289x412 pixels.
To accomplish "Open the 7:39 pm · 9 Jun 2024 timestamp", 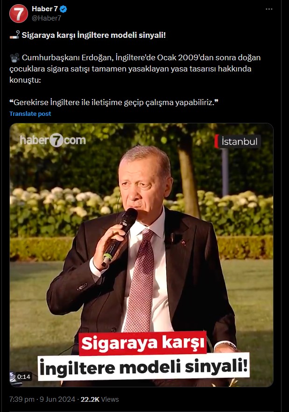I will 42,399.
